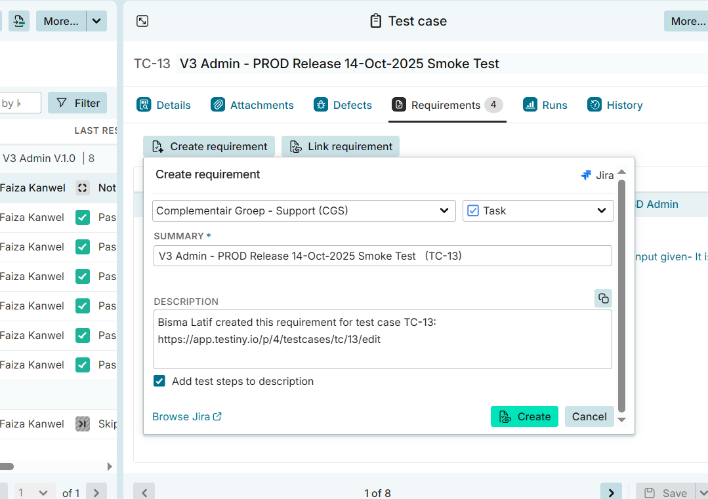
Task: Uncheck Add test steps to description
Action: pyautogui.click(x=159, y=381)
